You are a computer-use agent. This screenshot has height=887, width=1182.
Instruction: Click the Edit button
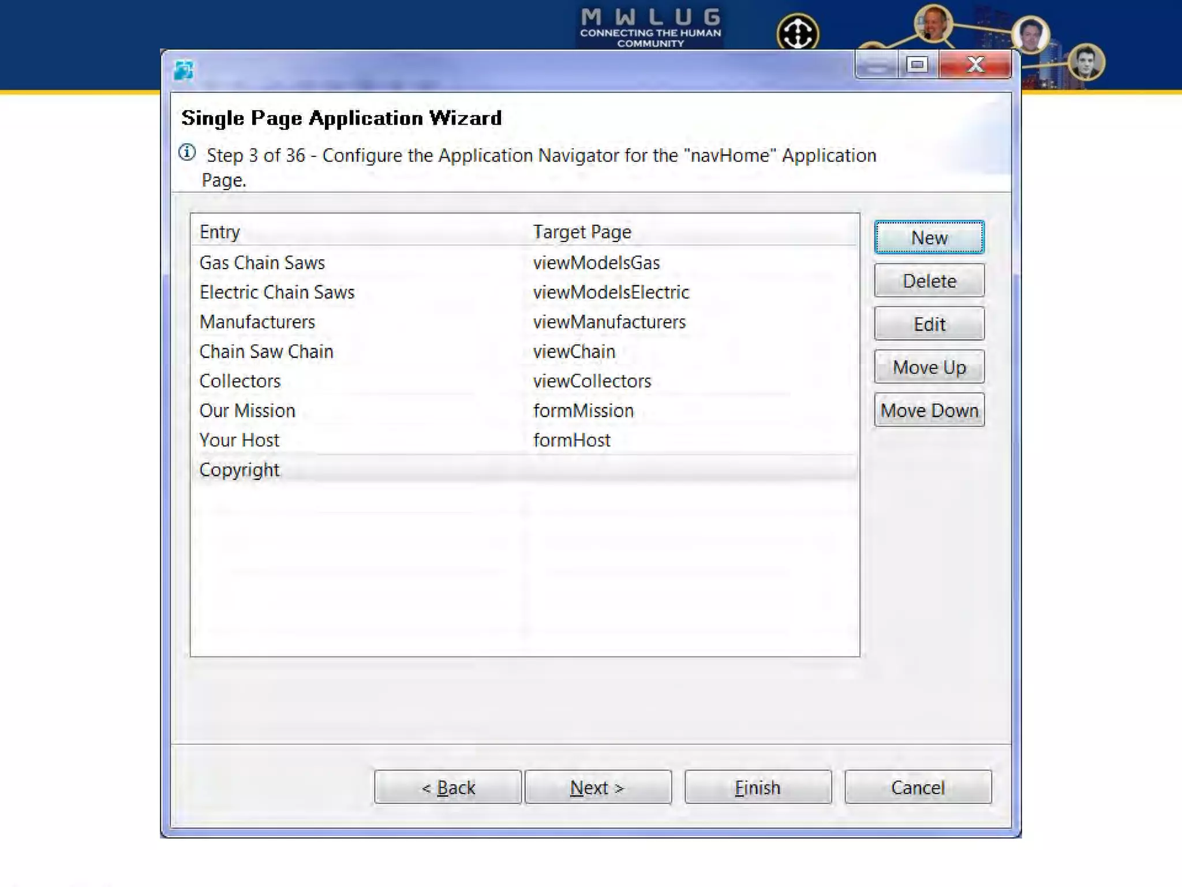coord(929,324)
